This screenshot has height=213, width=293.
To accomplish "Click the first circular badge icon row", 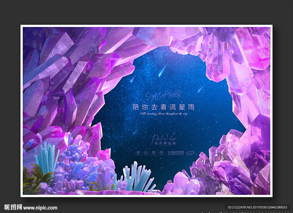I will point(138,152).
